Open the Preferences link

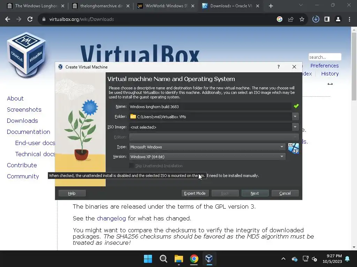pos(325,66)
